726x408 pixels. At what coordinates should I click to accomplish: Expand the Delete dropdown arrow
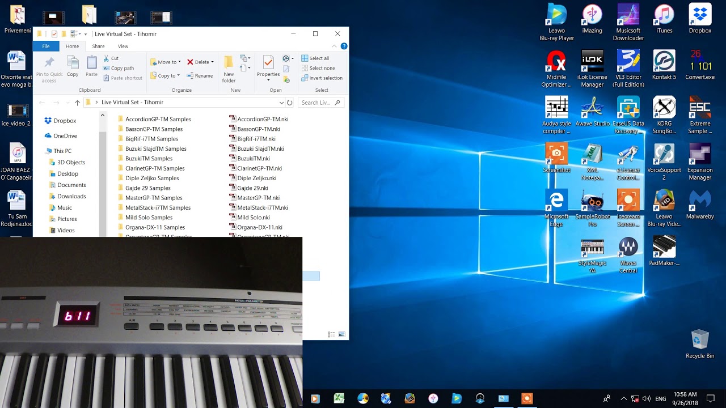212,62
